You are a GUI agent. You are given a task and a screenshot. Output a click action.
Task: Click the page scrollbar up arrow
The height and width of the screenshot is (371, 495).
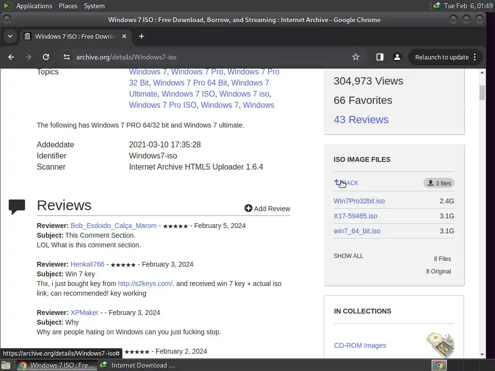pyautogui.click(x=482, y=72)
